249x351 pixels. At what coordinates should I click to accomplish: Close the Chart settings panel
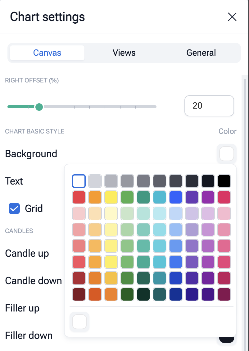point(232,17)
